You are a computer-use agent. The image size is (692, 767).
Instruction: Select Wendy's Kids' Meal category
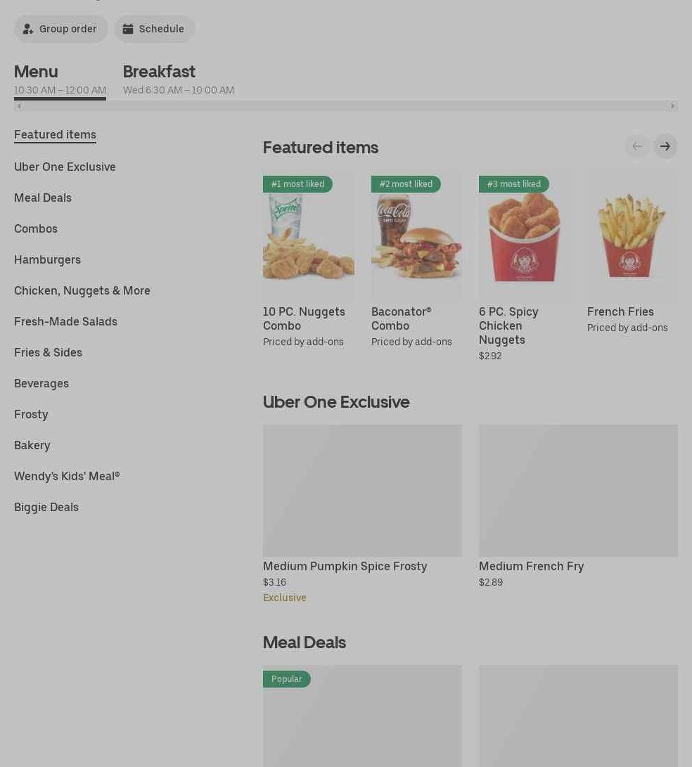tap(67, 477)
